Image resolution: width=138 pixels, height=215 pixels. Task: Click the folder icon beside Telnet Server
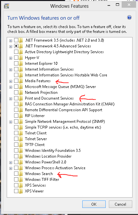tap(21, 139)
